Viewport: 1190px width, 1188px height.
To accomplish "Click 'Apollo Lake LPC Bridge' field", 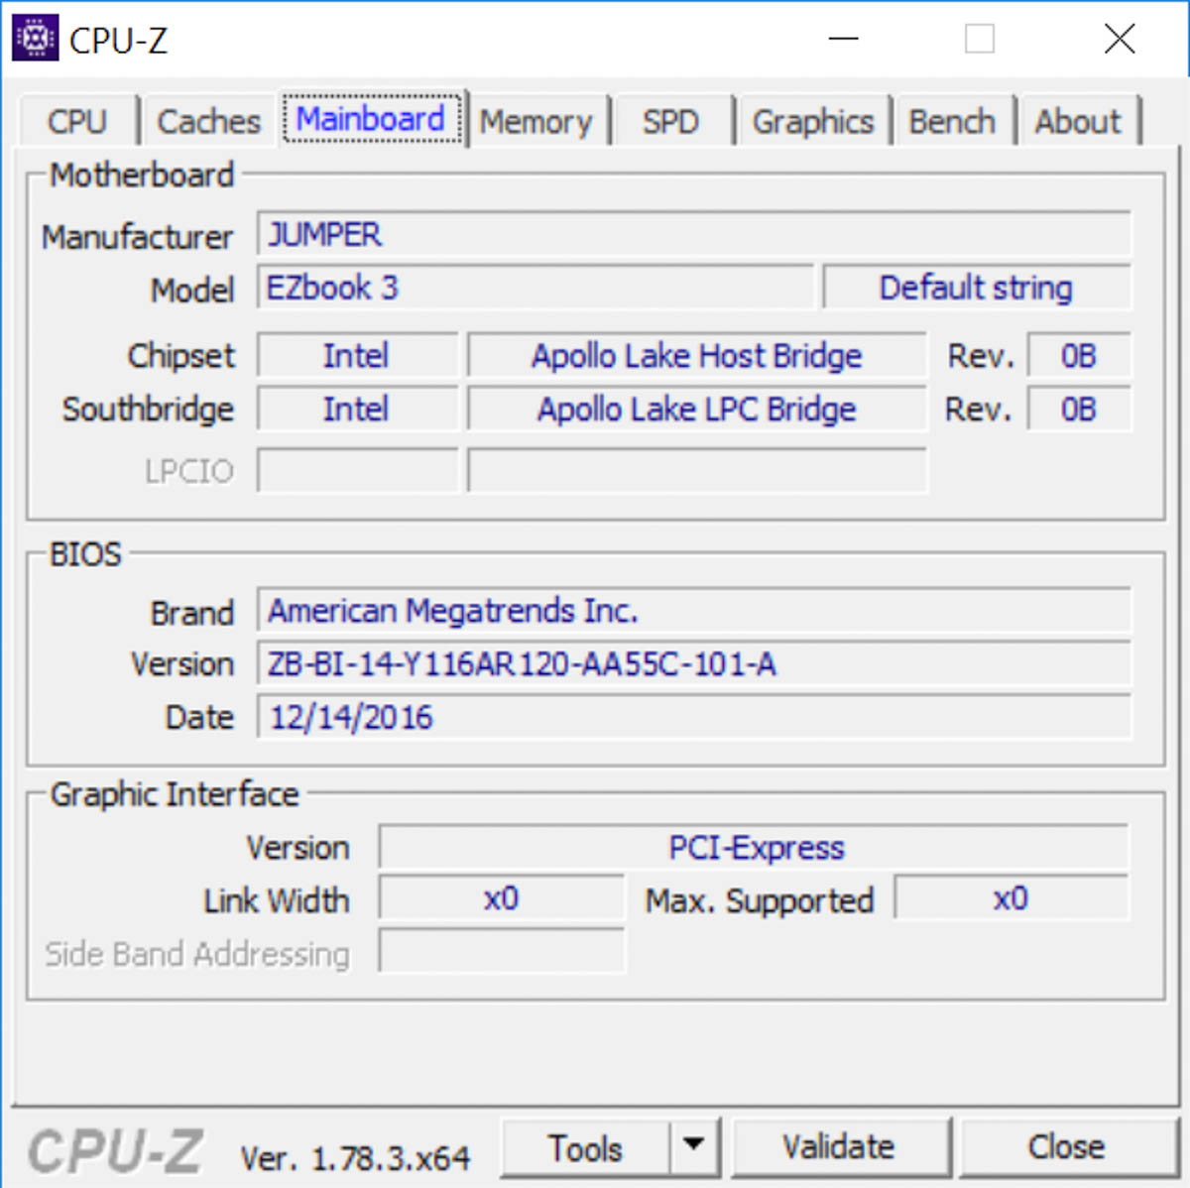I will pyautogui.click(x=697, y=410).
